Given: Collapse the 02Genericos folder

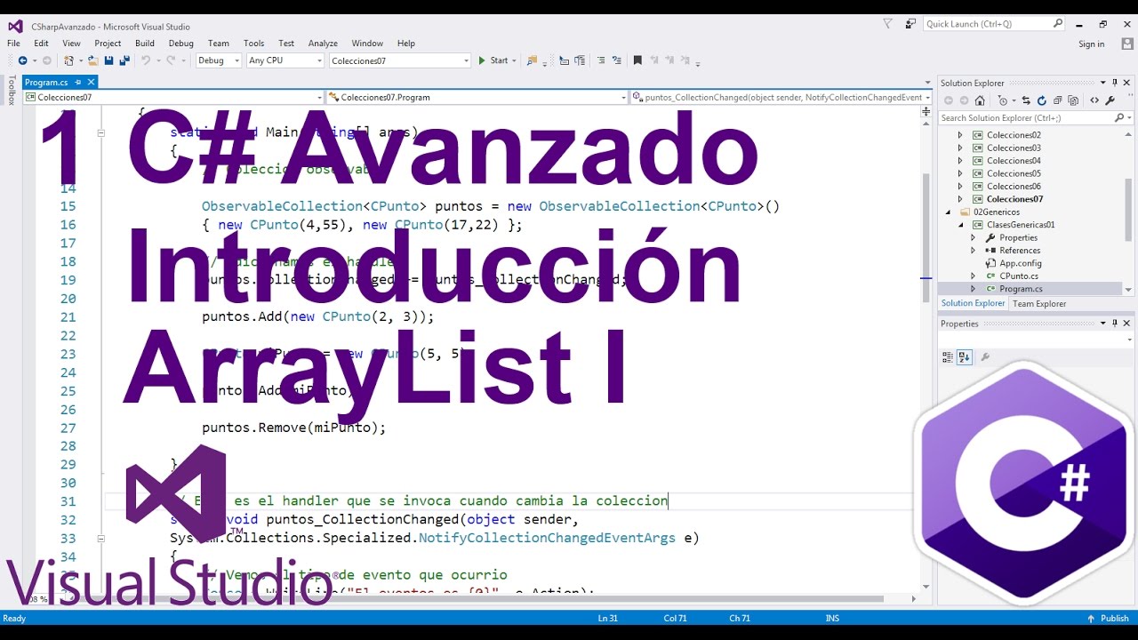Looking at the screenshot, I should [x=948, y=212].
